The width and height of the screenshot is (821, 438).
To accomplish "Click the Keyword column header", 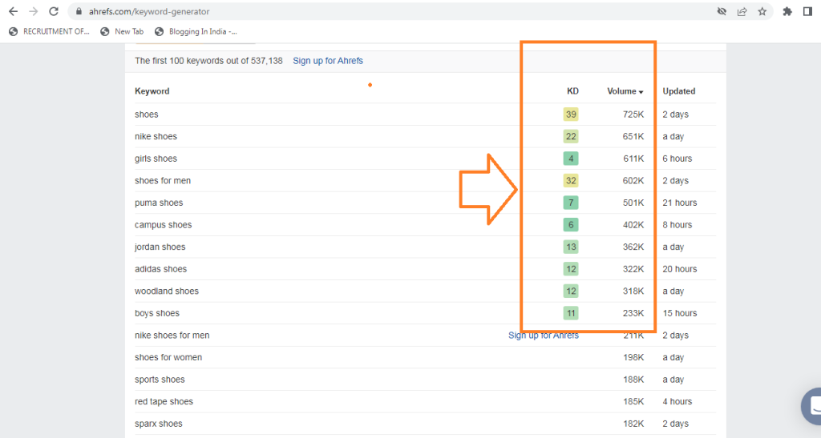I will click(x=152, y=91).
